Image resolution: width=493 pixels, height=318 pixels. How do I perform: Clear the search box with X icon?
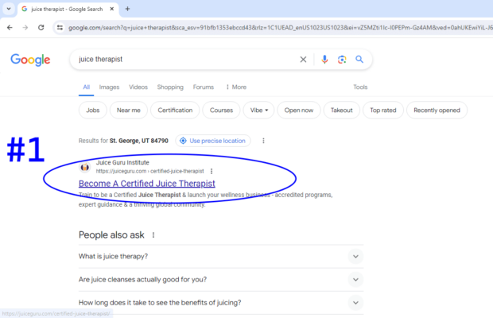(303, 60)
